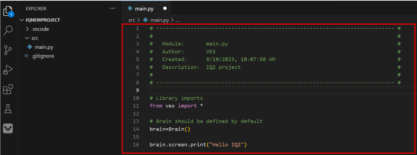Viewport: 417px width, 155px height.
Task: Click the unsaved dot on main.py tab
Action: [x=165, y=8]
